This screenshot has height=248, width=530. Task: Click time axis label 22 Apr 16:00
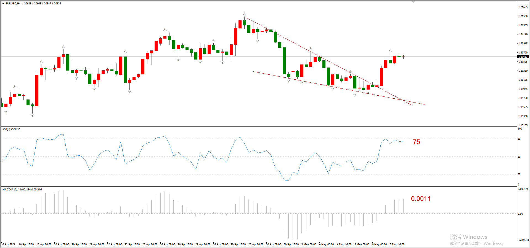click(x=132, y=244)
